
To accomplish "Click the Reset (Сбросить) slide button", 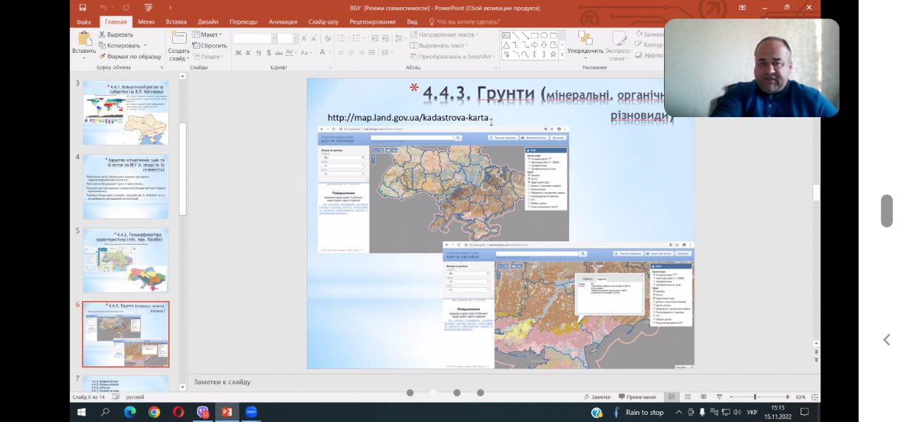I will 209,46.
